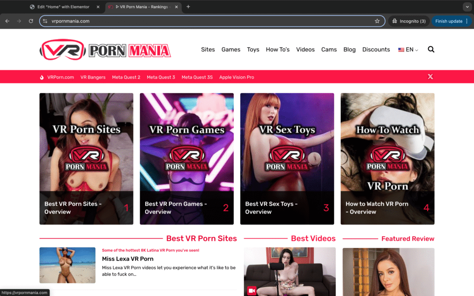Screen dimensions: 474x296
Task: Click the browser back arrow
Action: click(7, 21)
